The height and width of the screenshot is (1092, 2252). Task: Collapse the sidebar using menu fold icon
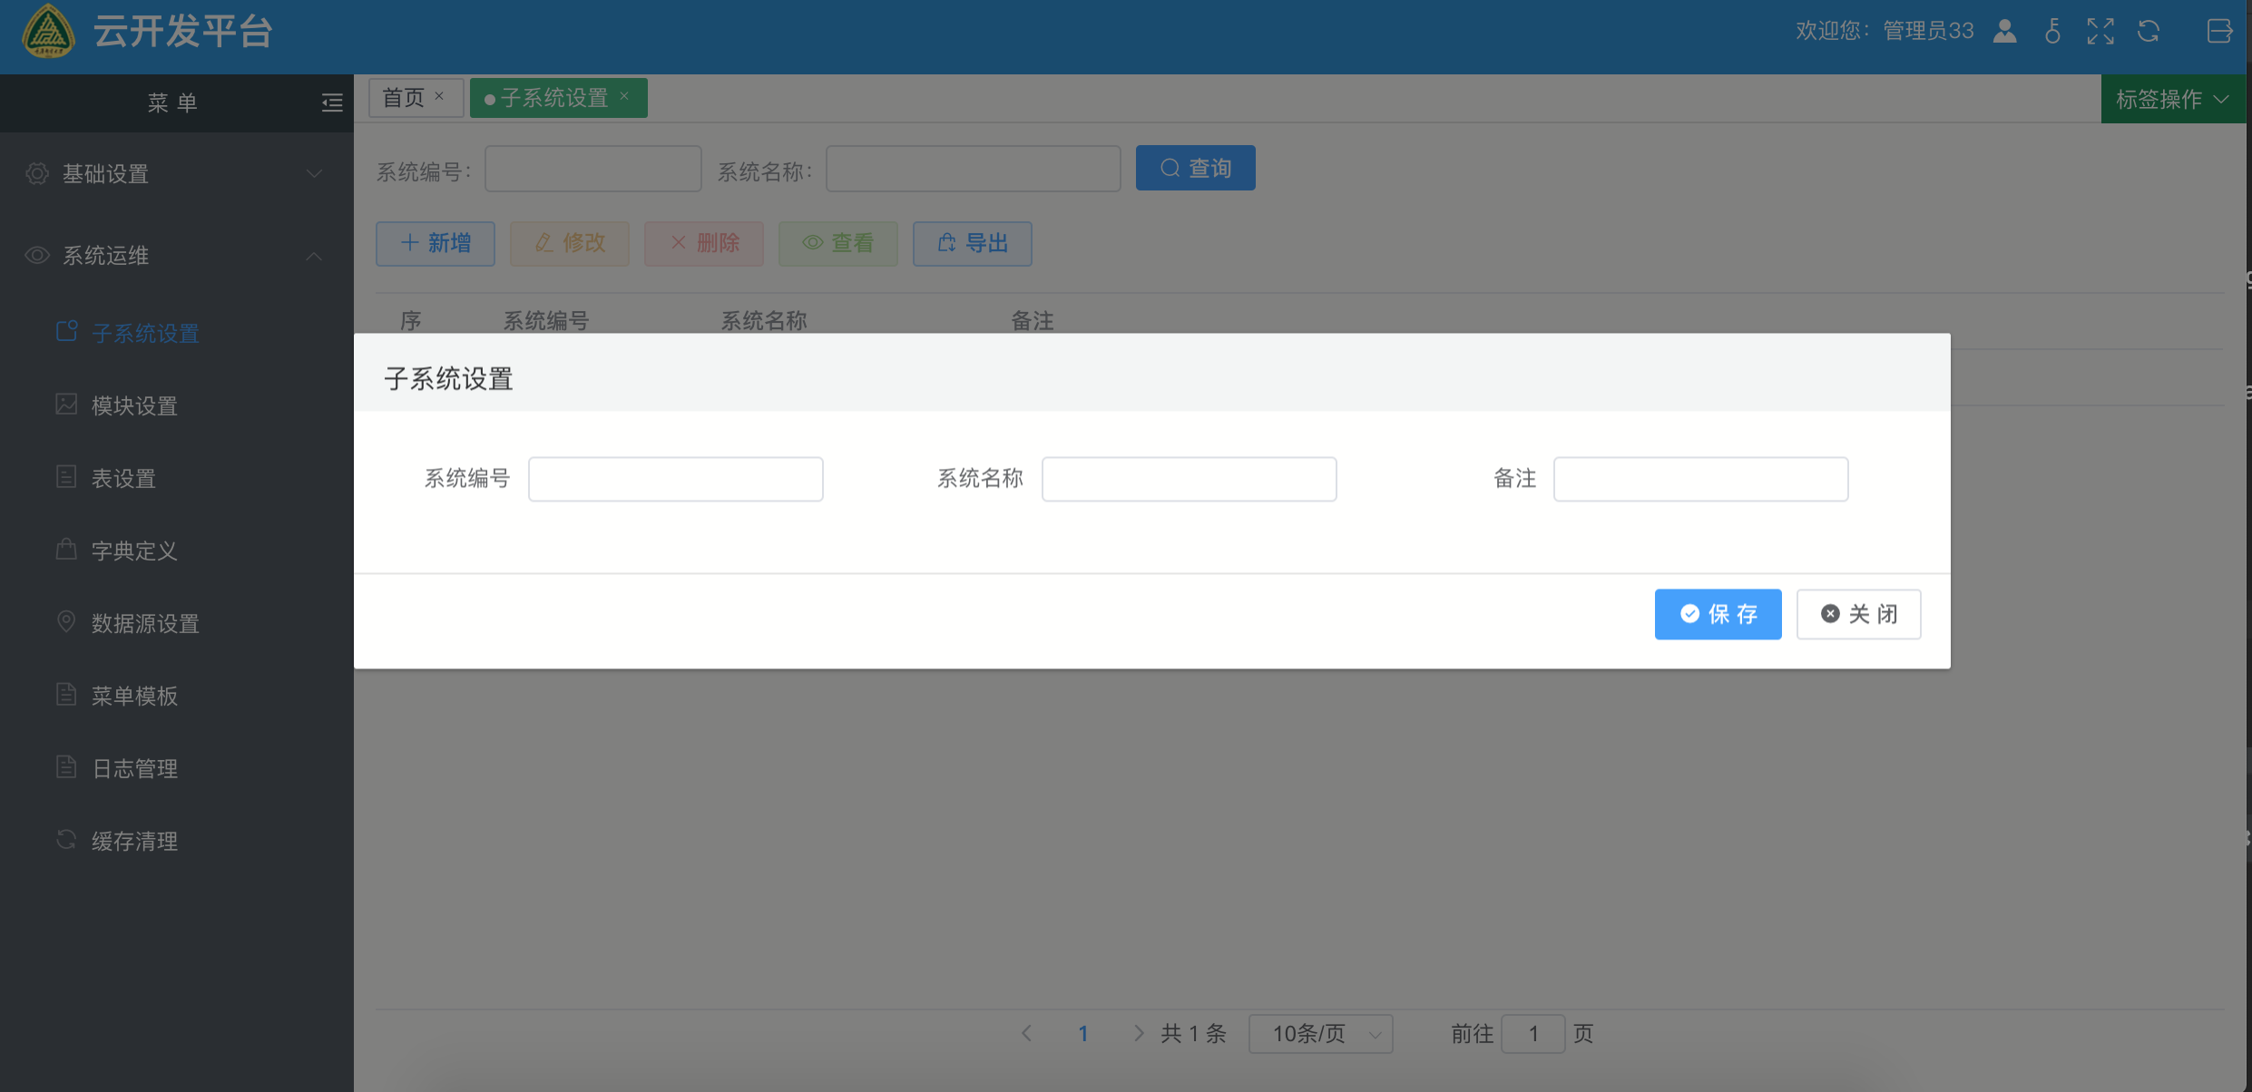click(332, 102)
